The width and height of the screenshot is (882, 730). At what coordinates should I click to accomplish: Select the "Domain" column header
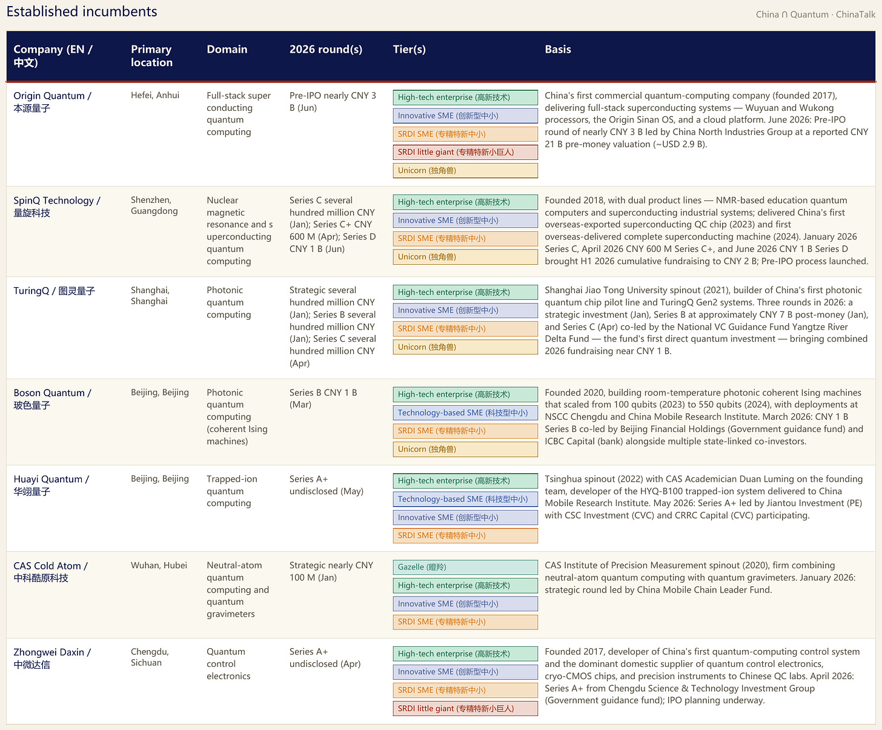227,50
